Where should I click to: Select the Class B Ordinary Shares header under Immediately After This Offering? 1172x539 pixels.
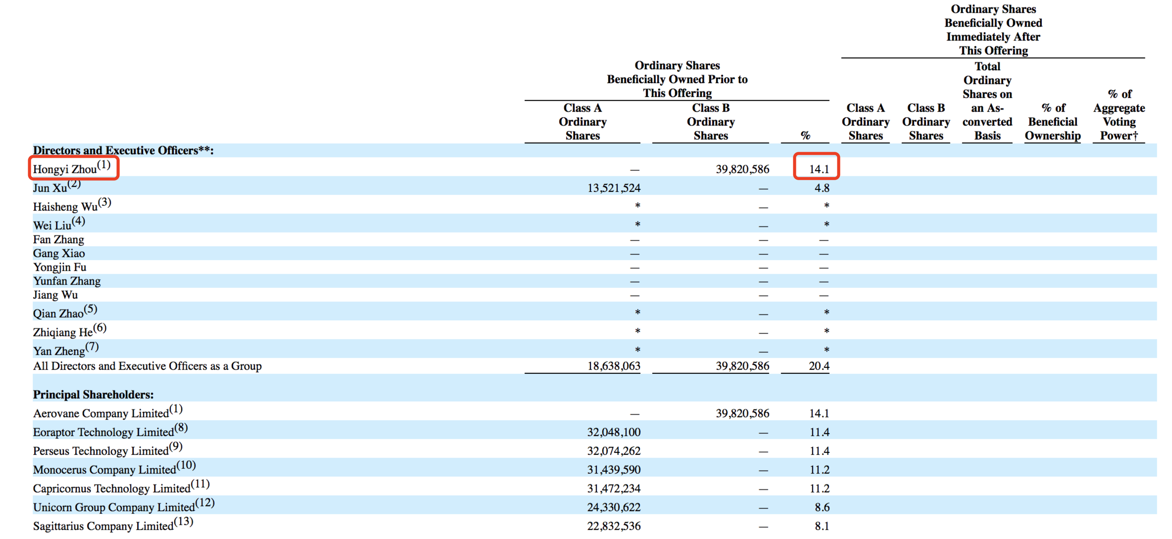tap(926, 122)
